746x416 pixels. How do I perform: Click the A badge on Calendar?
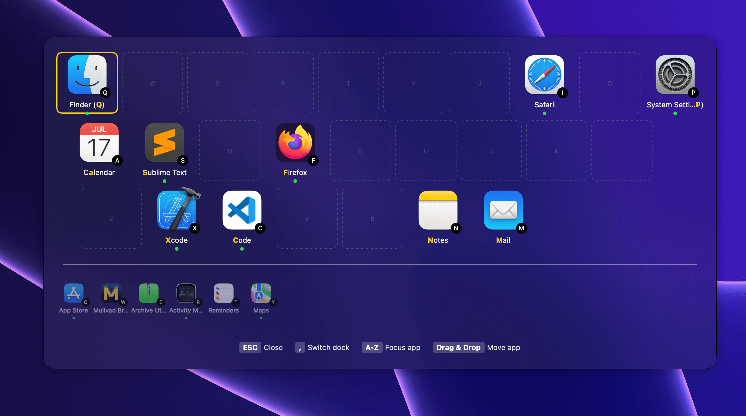(117, 161)
